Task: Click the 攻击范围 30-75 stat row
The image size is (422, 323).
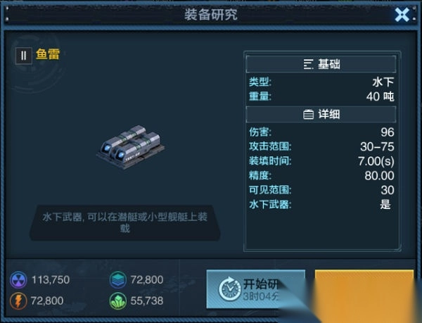Action: tap(321, 146)
